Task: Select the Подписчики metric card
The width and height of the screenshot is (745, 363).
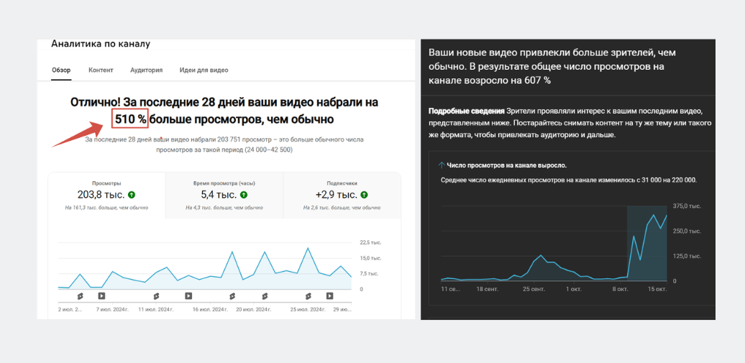Action: click(342, 196)
